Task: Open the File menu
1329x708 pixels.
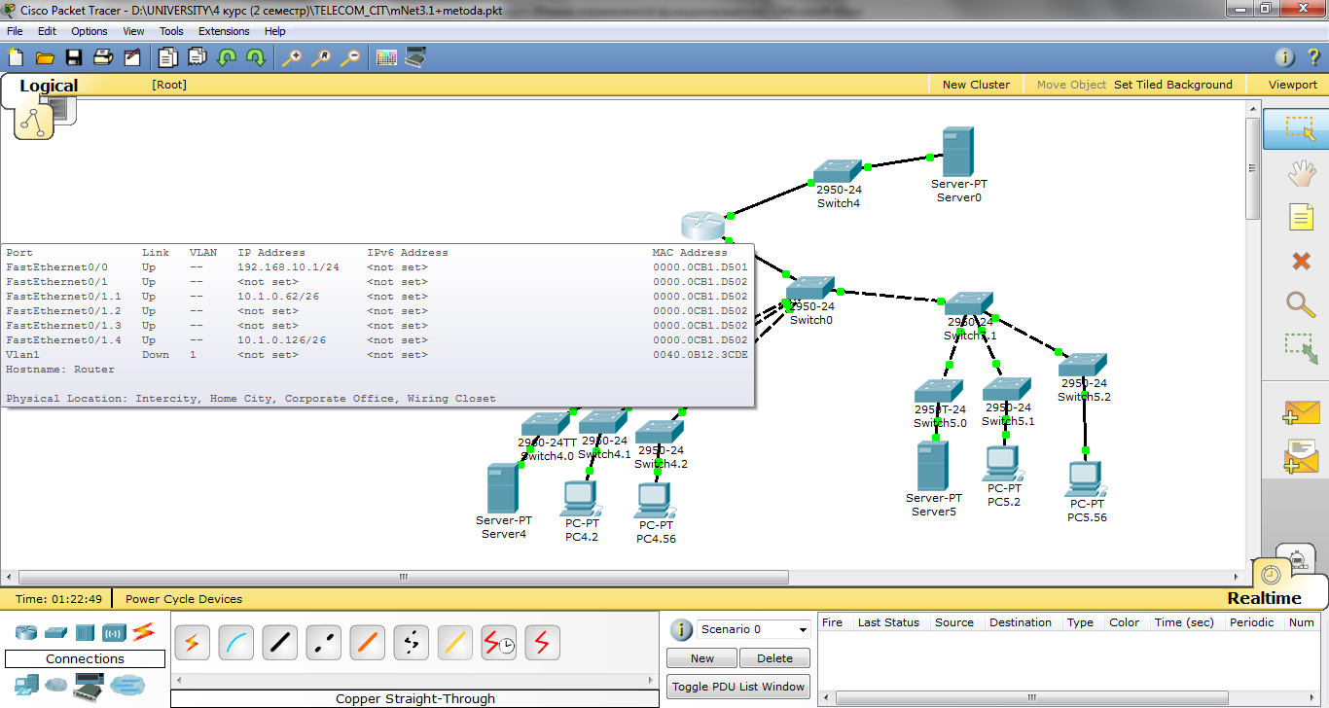Action: click(x=15, y=31)
